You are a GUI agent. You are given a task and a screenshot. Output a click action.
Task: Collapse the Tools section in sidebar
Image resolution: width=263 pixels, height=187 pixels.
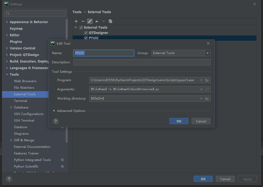point(7,74)
